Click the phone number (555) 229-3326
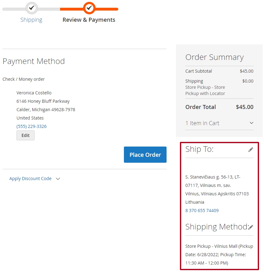The height and width of the screenshot is (272, 264). click(x=31, y=126)
